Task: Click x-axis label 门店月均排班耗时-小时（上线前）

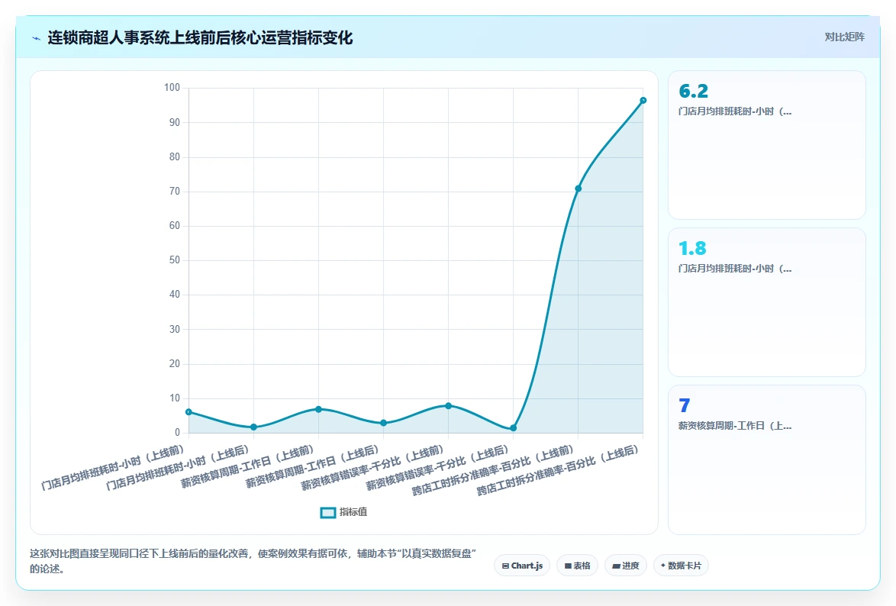Action: tap(114, 468)
